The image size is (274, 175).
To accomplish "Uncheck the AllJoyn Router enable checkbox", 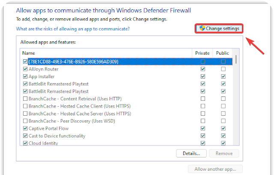I will point(25,69).
